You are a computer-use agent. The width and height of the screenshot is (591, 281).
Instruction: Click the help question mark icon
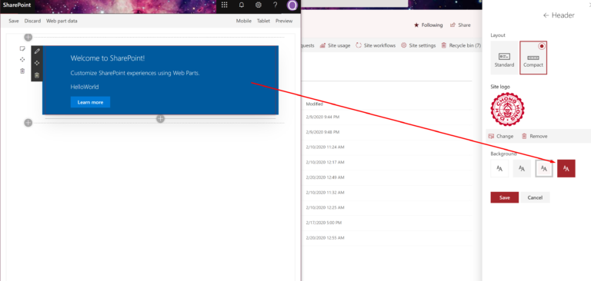click(275, 5)
